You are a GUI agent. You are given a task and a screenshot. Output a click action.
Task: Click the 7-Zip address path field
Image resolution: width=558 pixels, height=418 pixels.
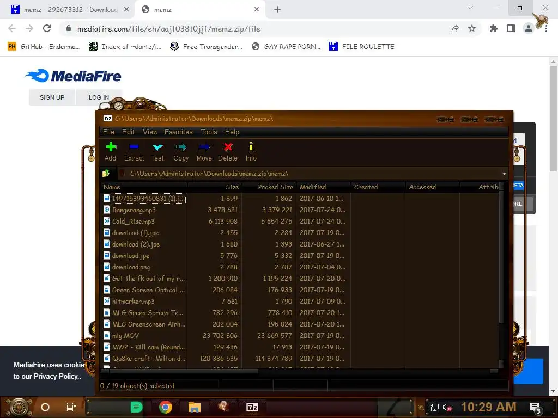pyautogui.click(x=309, y=174)
